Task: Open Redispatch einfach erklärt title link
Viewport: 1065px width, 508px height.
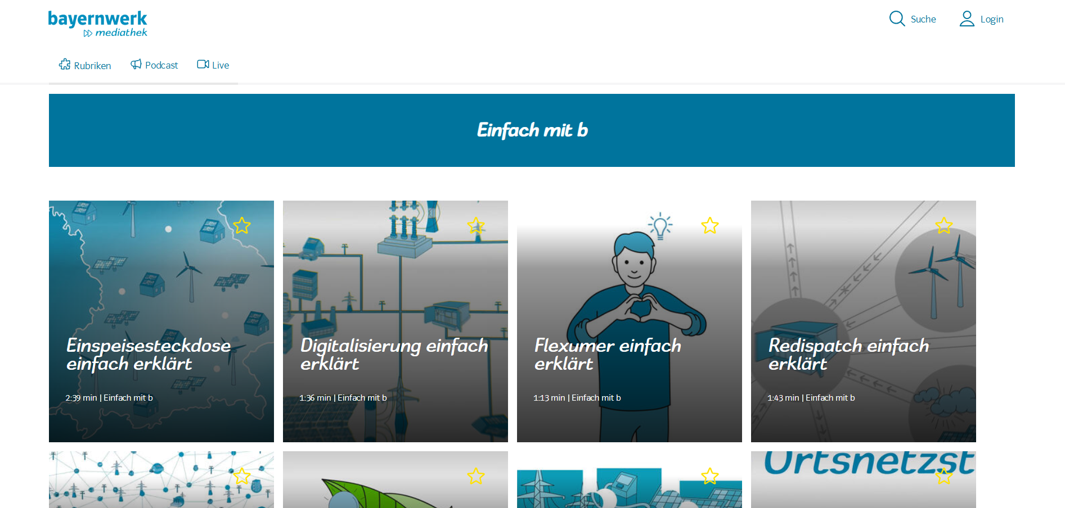Action: coord(848,355)
